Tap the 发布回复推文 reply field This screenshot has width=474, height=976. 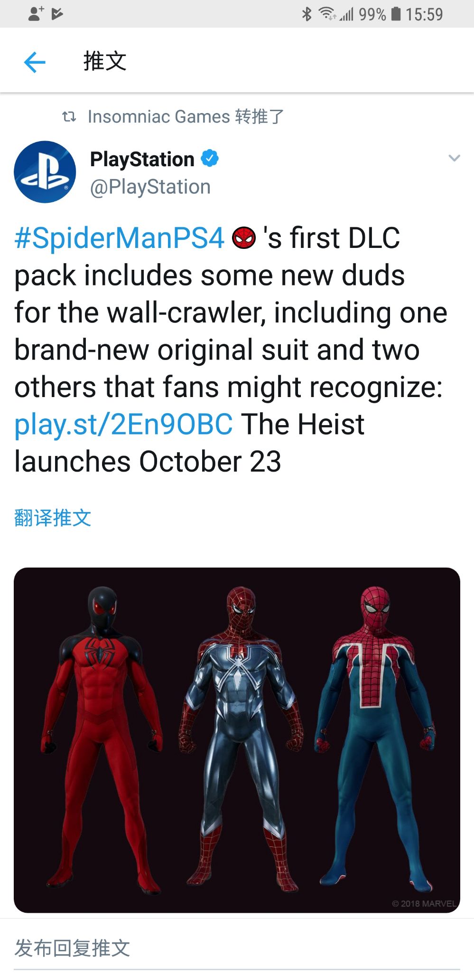[x=73, y=948]
